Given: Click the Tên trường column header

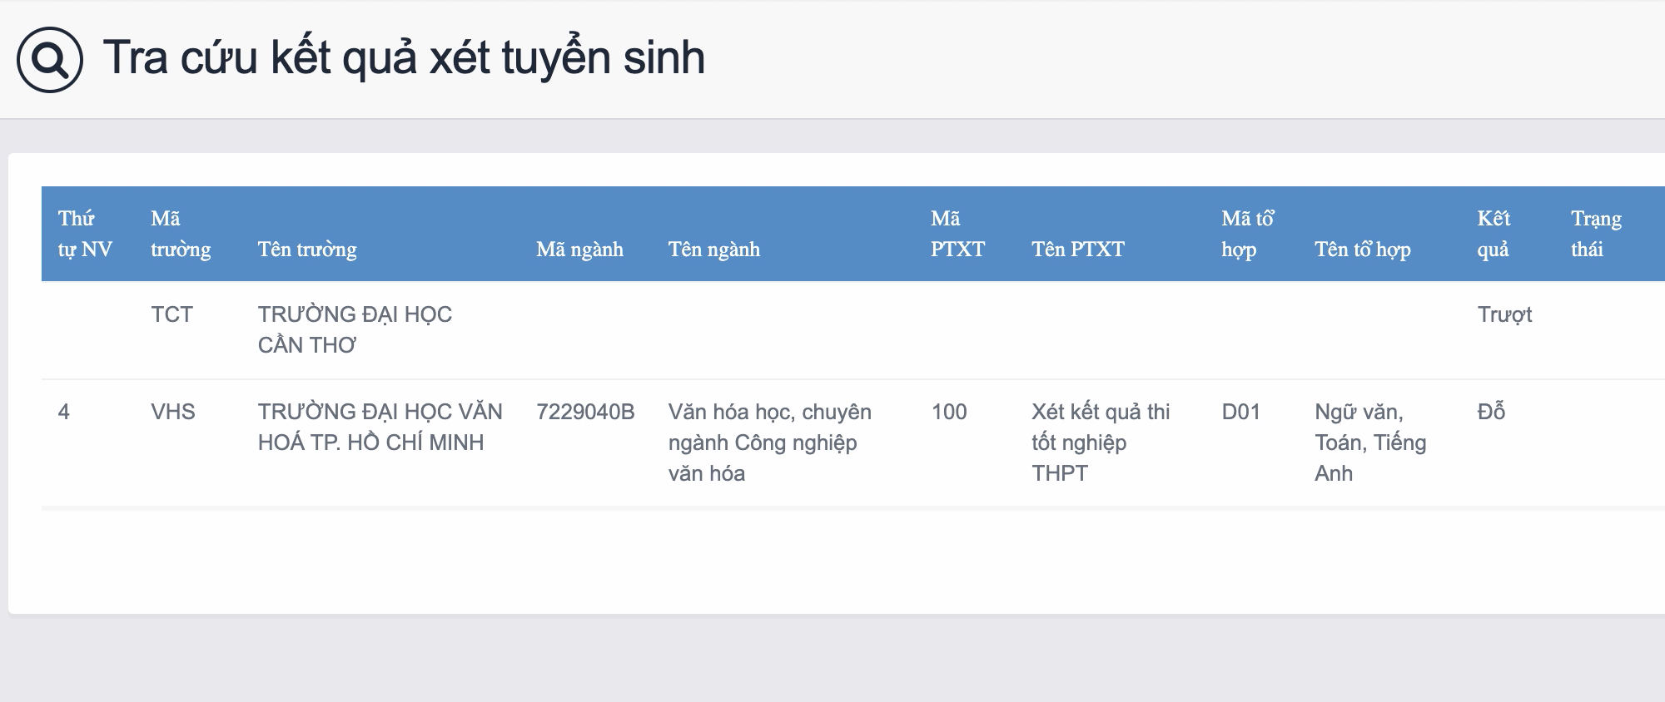Looking at the screenshot, I should 307,249.
